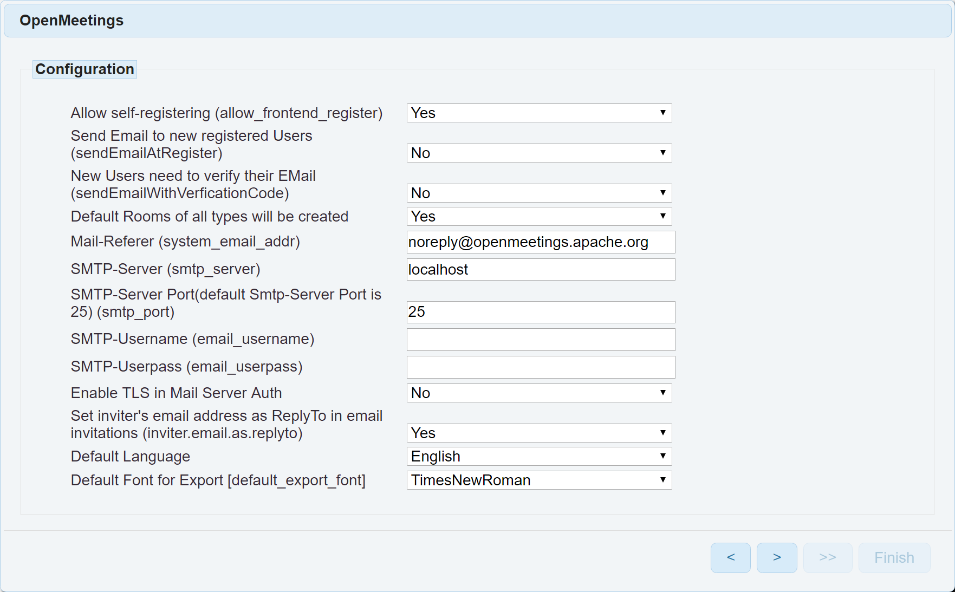Open the Allow self-registering dropdown
The height and width of the screenshot is (592, 955).
pos(539,113)
